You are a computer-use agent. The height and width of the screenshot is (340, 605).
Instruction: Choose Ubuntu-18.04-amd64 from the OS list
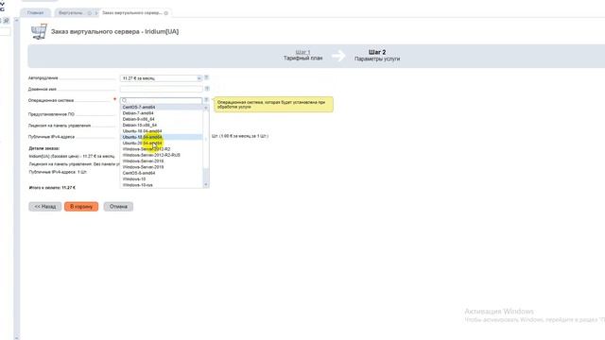point(162,137)
